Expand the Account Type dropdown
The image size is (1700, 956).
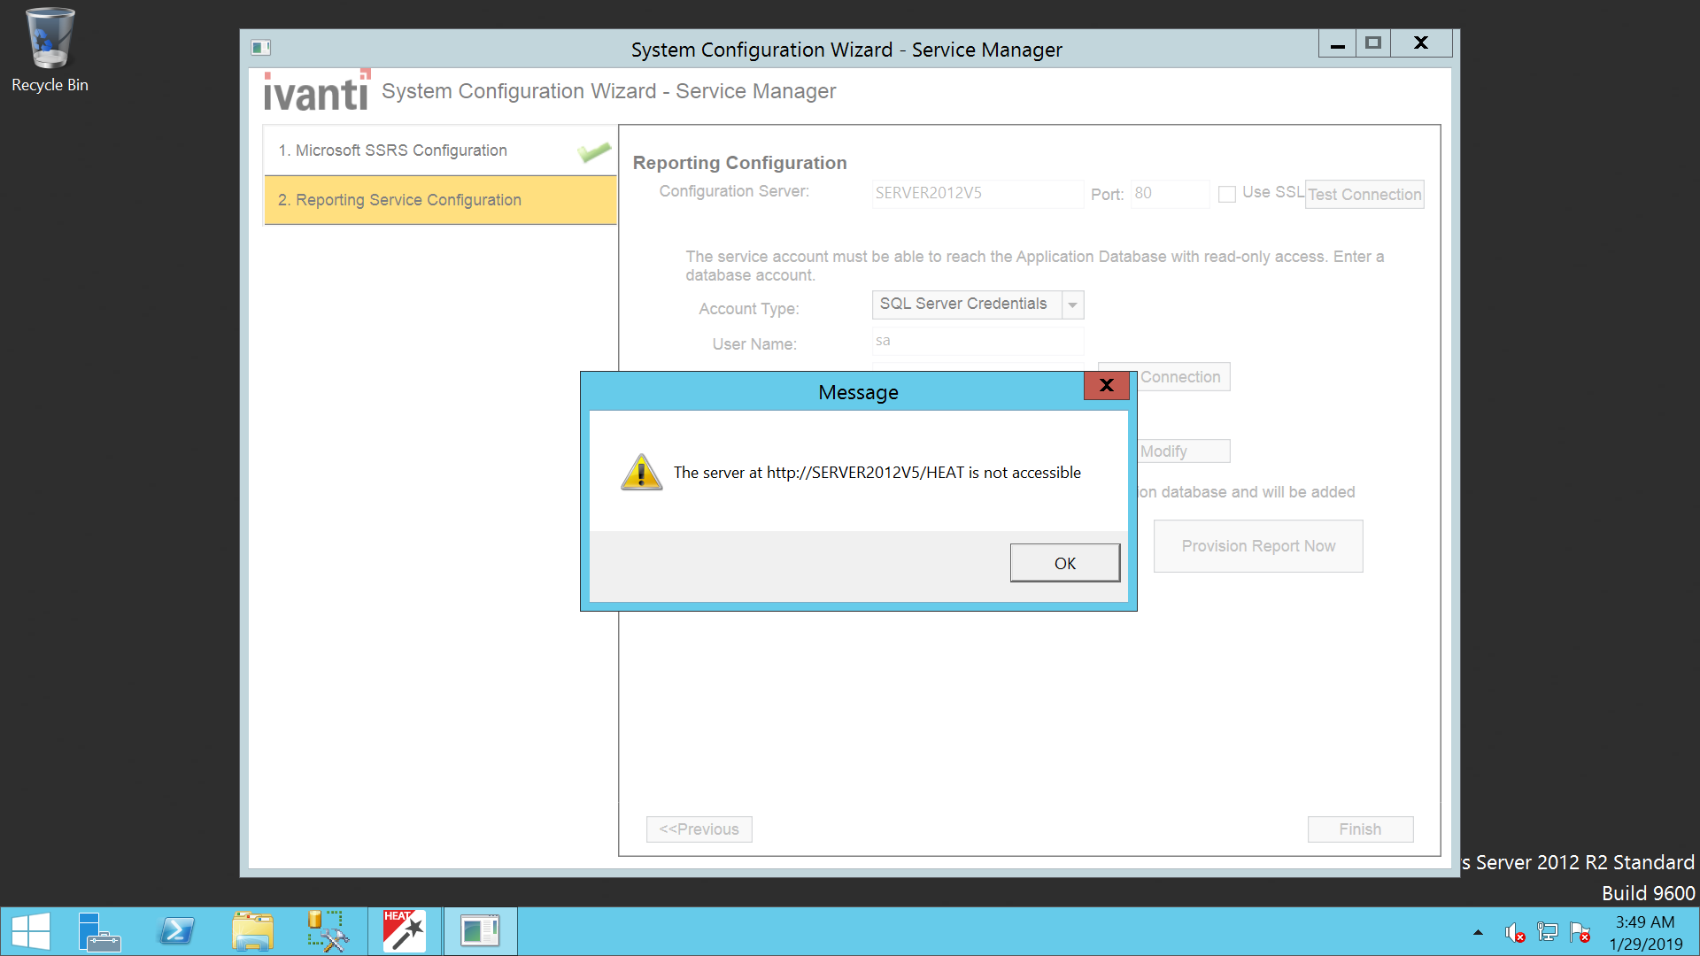(x=1072, y=305)
